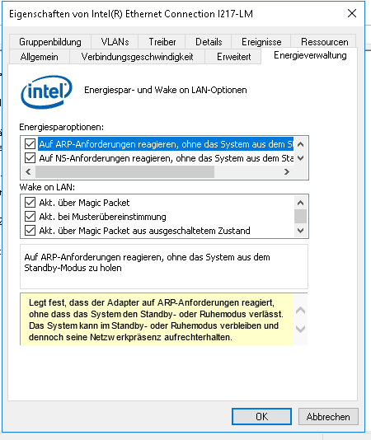Select the Erweitert tab
This screenshot has width=371, height=440.
(x=233, y=57)
